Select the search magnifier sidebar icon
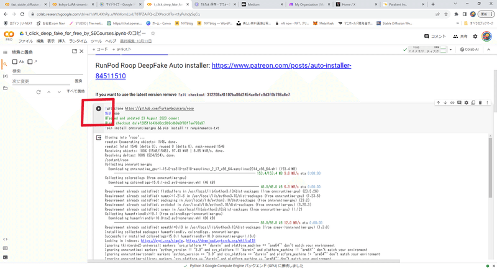Viewport: 497px width, 269px height. pos(5,65)
